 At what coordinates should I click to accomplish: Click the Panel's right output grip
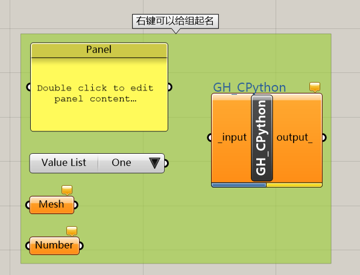point(169,87)
